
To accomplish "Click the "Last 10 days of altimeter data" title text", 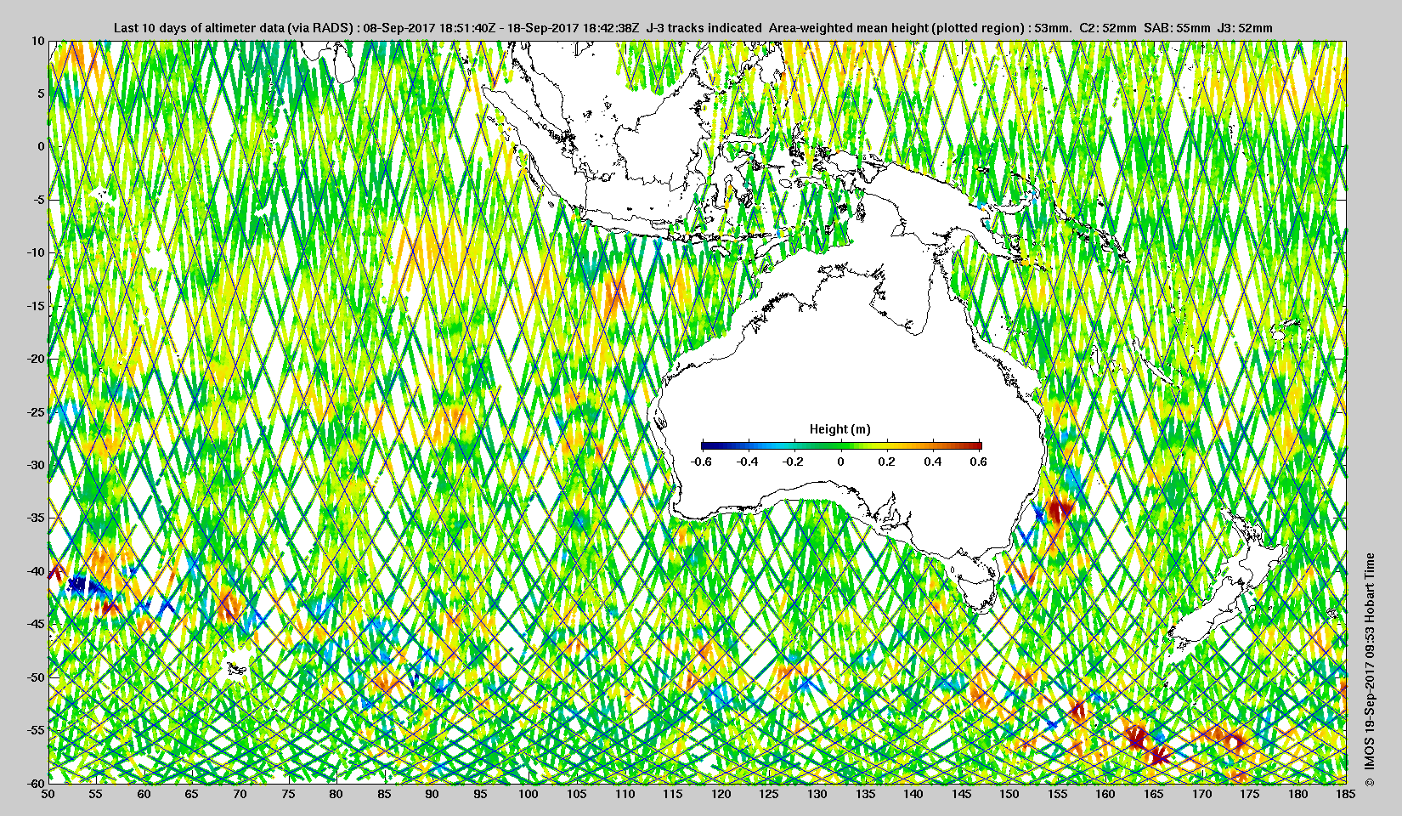I will click(x=201, y=27).
